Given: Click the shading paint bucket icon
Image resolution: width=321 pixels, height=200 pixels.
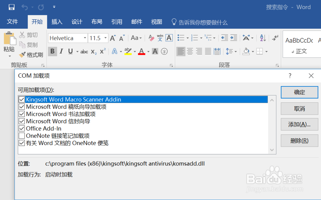Looking at the screenshot, I should coord(246,51).
